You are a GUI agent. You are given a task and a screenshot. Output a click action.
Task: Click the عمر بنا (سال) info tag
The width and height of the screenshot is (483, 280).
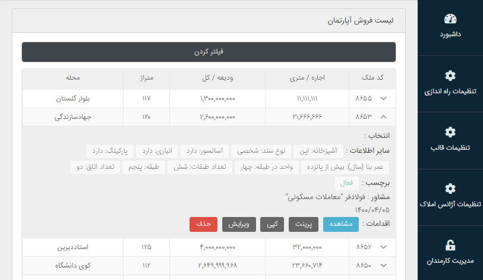tap(345, 168)
